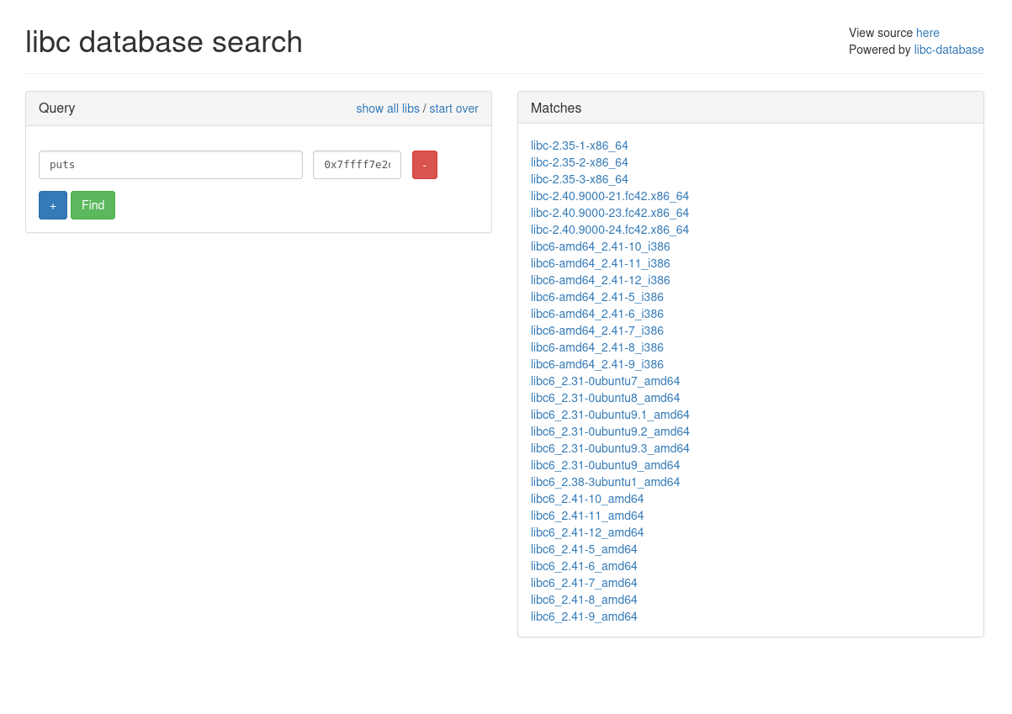Click the blue plus add-query button
This screenshot has width=1012, height=714.
point(52,205)
